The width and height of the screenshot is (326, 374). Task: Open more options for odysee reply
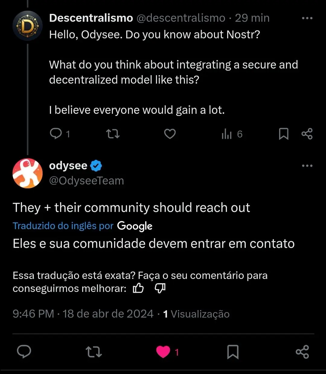[x=307, y=166]
